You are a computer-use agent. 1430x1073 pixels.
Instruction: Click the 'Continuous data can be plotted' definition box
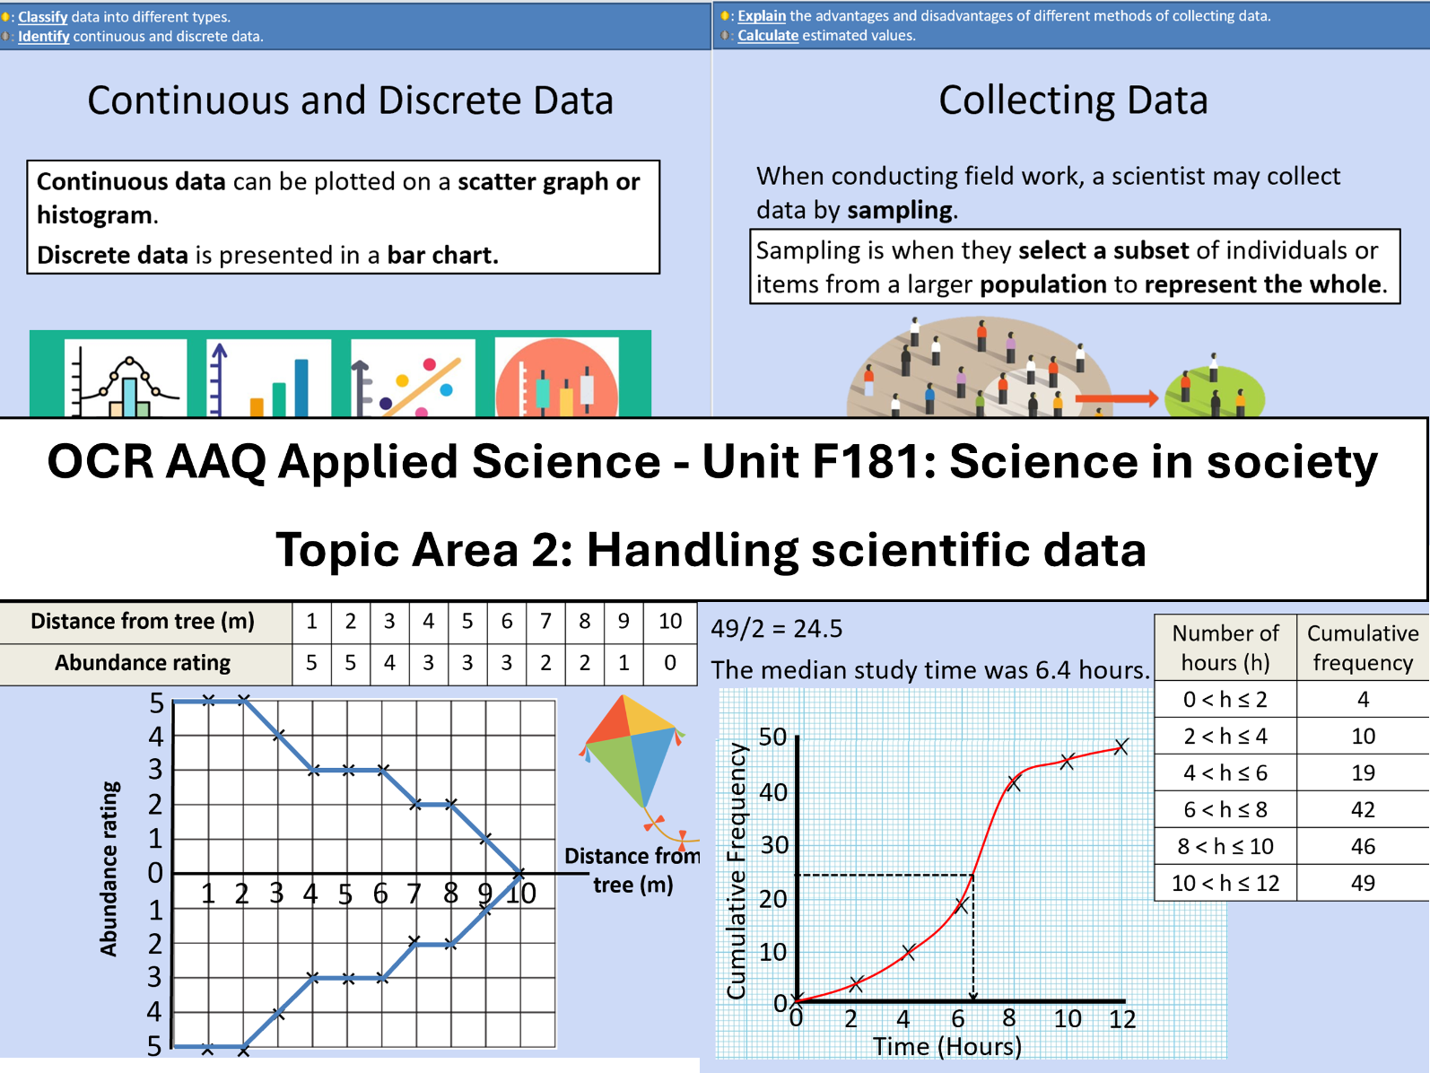pos(344,217)
